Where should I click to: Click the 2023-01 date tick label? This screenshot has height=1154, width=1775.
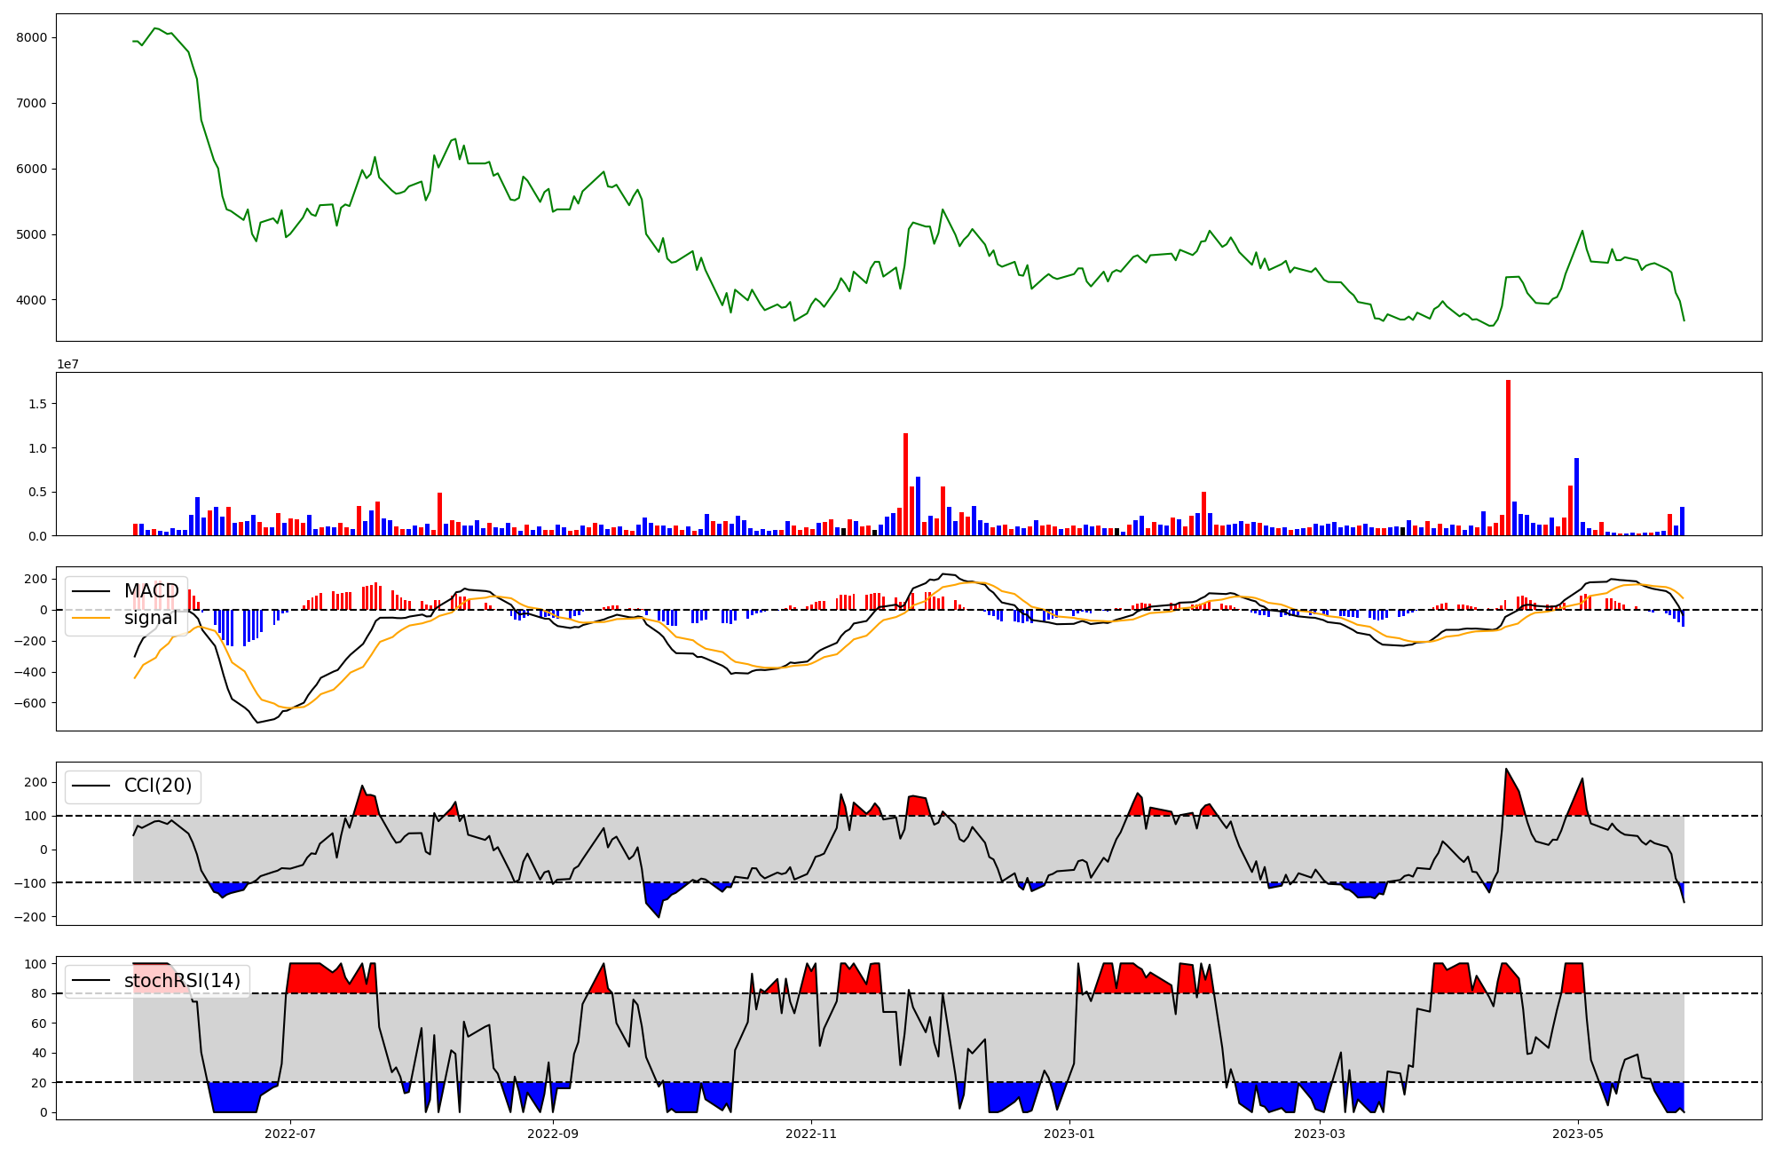(x=1069, y=1134)
